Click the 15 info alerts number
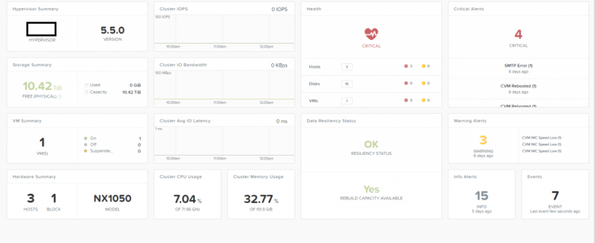Screen dimensions: 595x243 (x=481, y=196)
